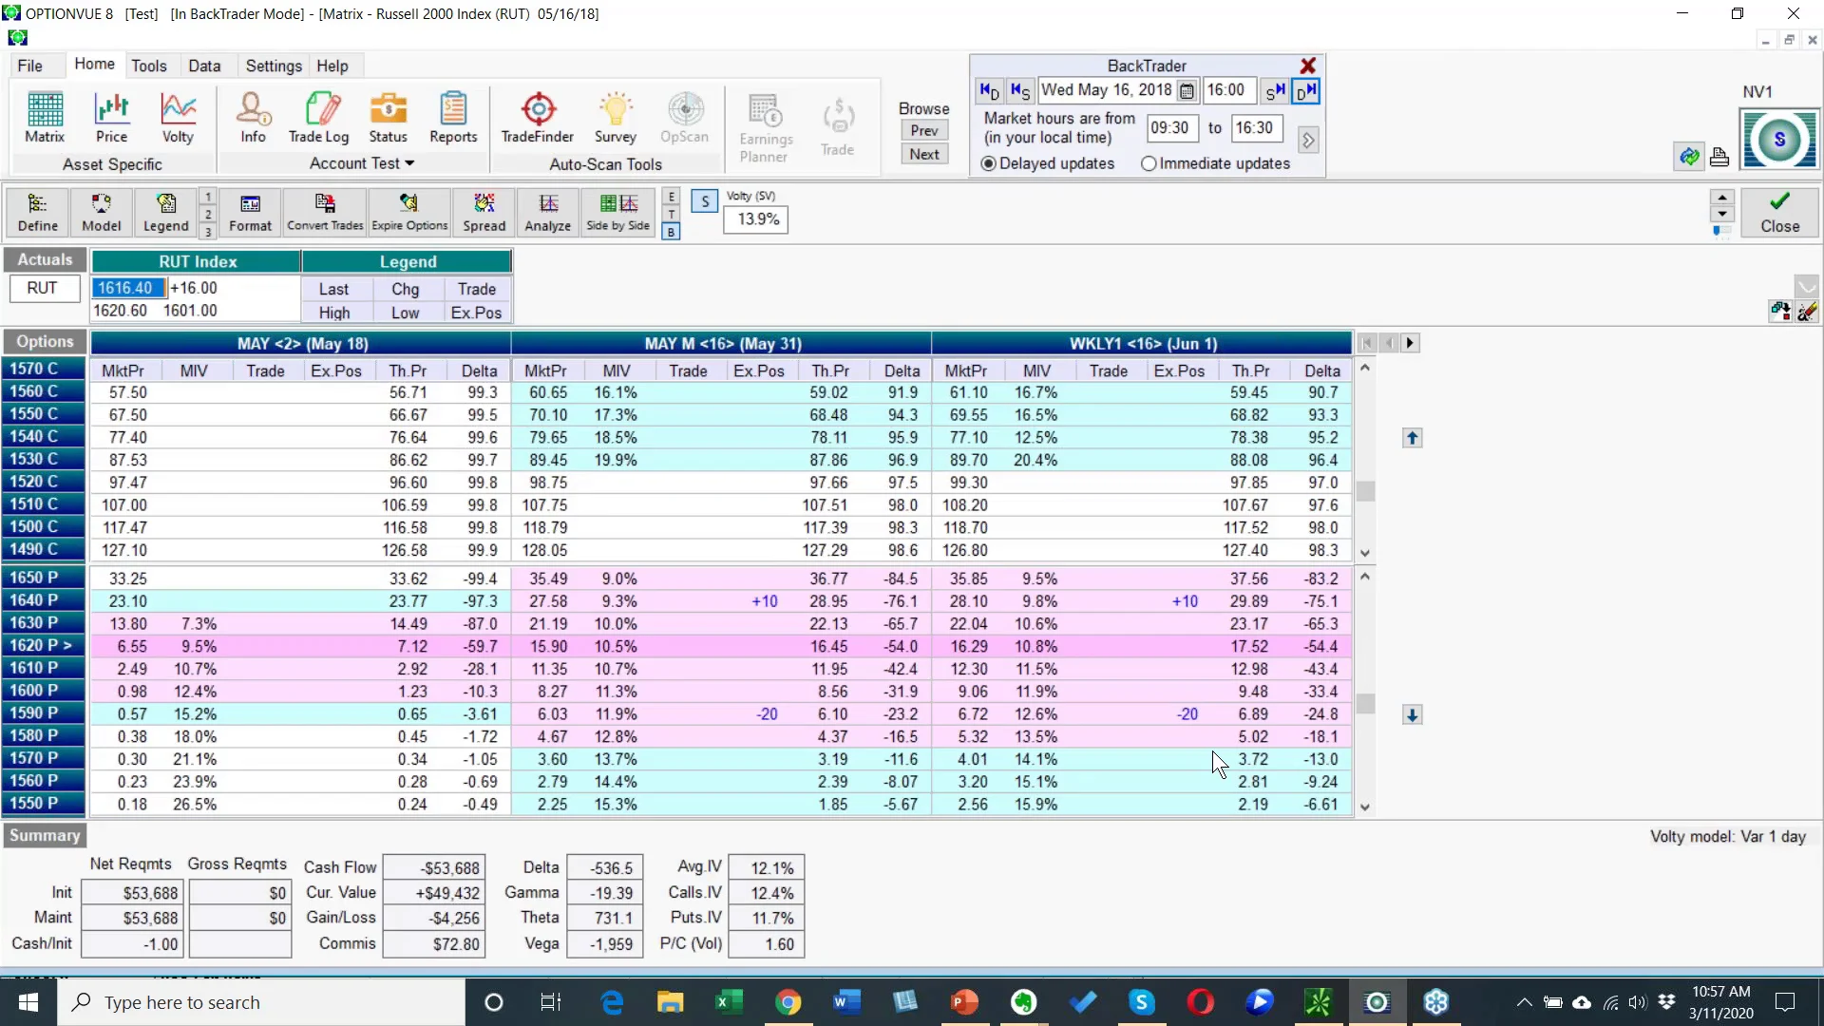
Task: Toggle the T price mode button
Action: pos(671,215)
